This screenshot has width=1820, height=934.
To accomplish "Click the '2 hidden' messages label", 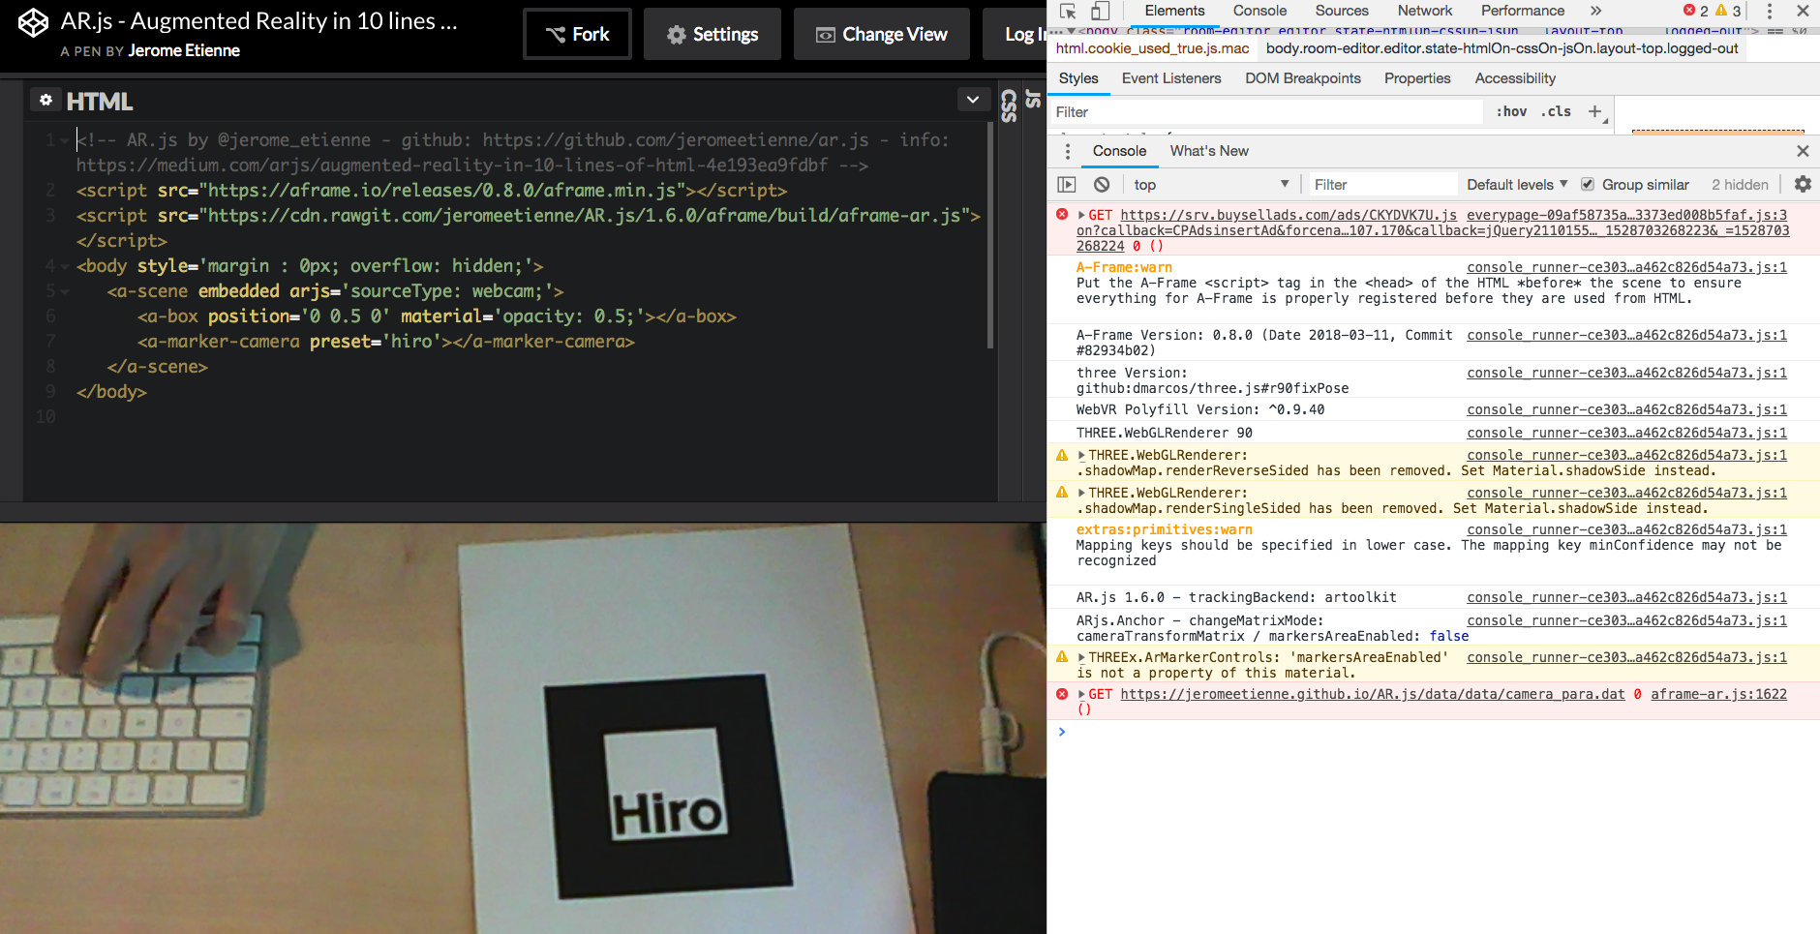I will (x=1740, y=185).
